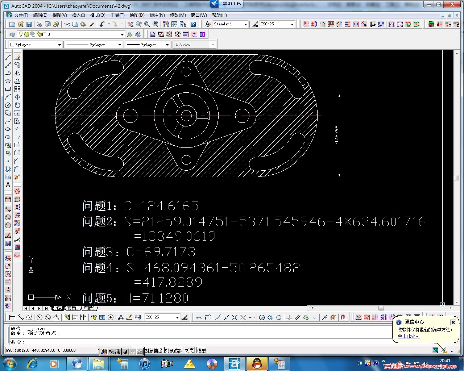The height and width of the screenshot is (371, 464).
Task: Switch to the 布局2 layout tab
Action: click(x=89, y=308)
